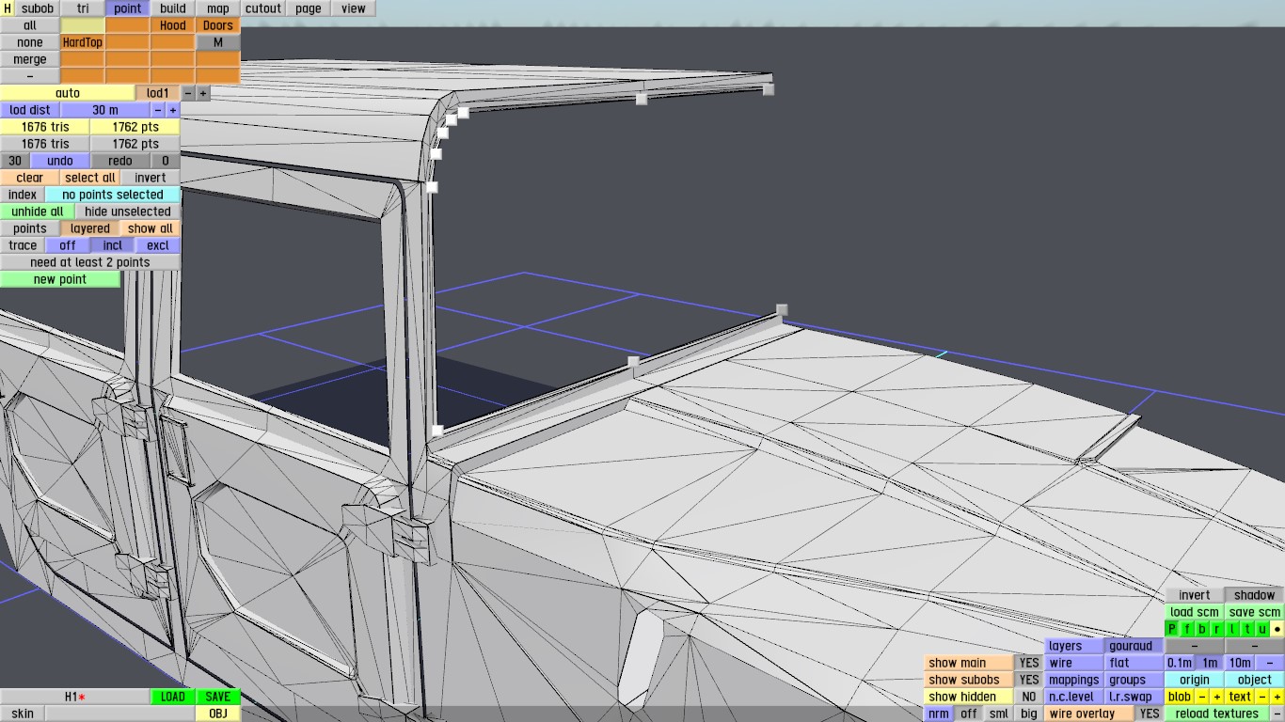Select the Doors layer
The width and height of the screenshot is (1285, 722).
click(x=218, y=25)
